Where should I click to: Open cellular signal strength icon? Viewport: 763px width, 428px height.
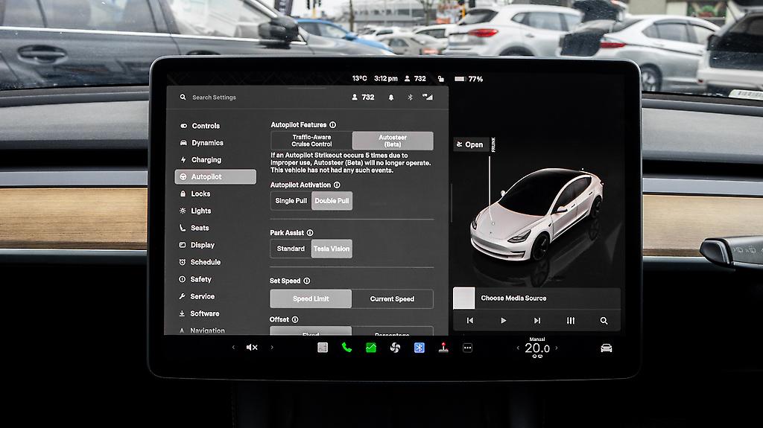pos(428,98)
